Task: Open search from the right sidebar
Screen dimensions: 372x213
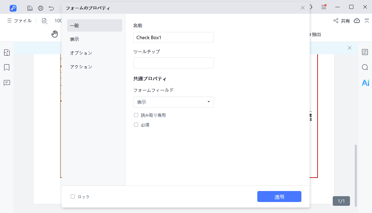Action: (365, 67)
